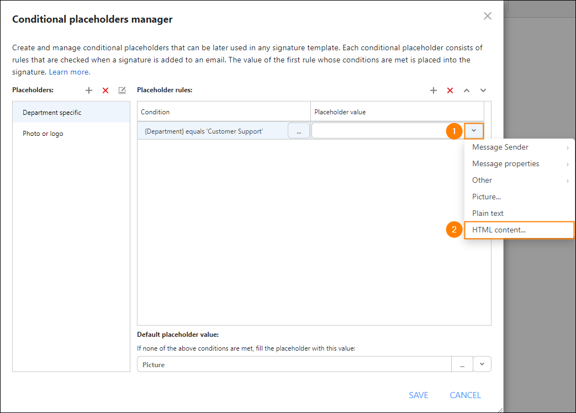Screen dimensions: 576x413
Task: Add a new placeholder with the plus icon
Action: point(89,90)
